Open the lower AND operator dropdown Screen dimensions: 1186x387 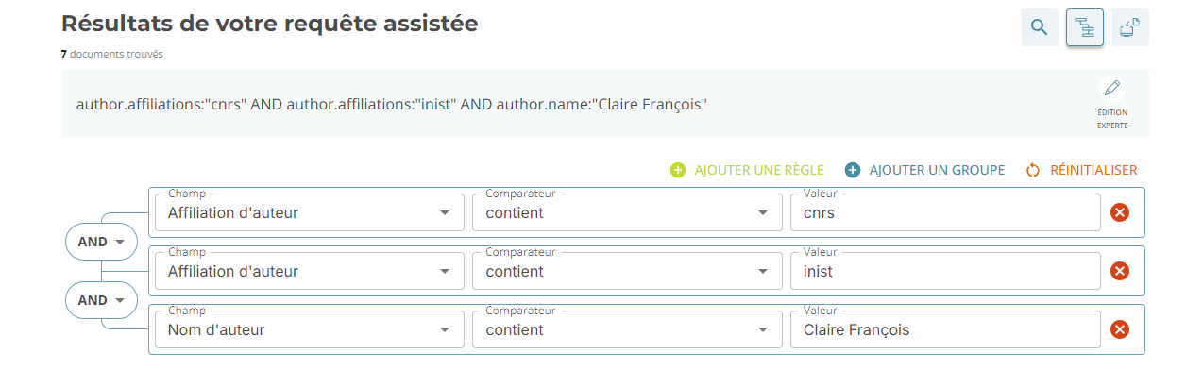click(100, 300)
